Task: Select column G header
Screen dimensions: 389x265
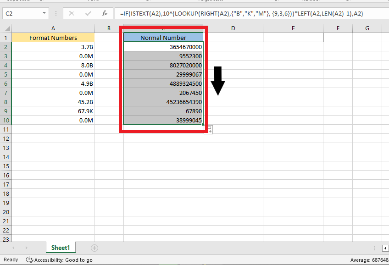Action: 367,28
